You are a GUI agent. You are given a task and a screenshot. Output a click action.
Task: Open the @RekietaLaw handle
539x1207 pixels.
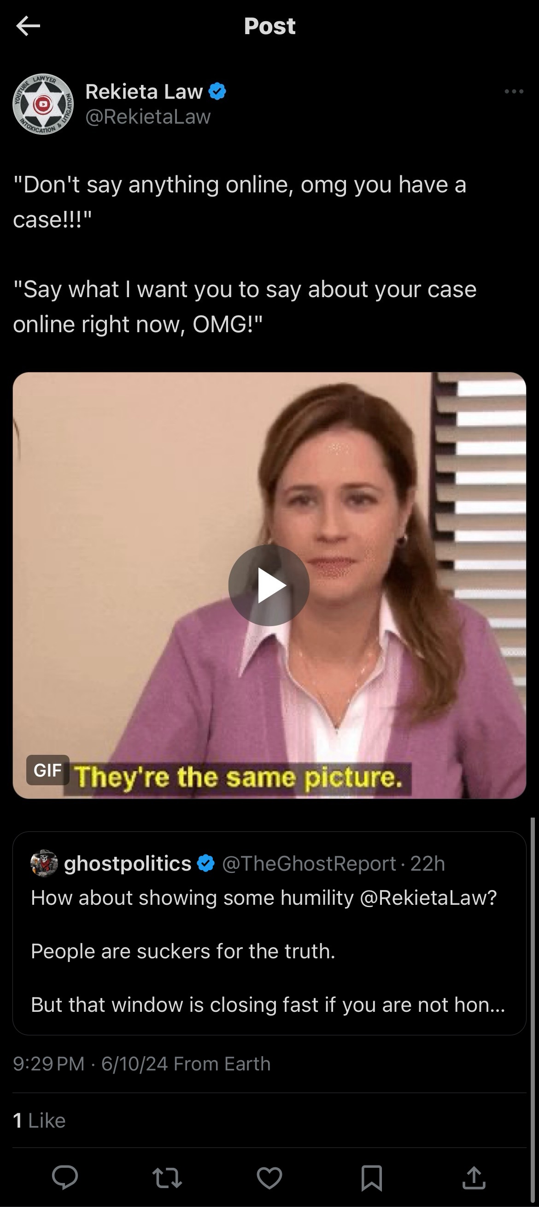(x=148, y=117)
